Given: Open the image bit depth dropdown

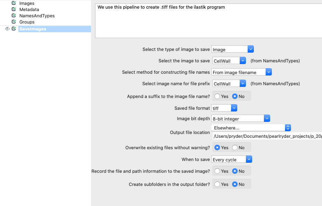Looking at the screenshot, I should pyautogui.click(x=267, y=118).
